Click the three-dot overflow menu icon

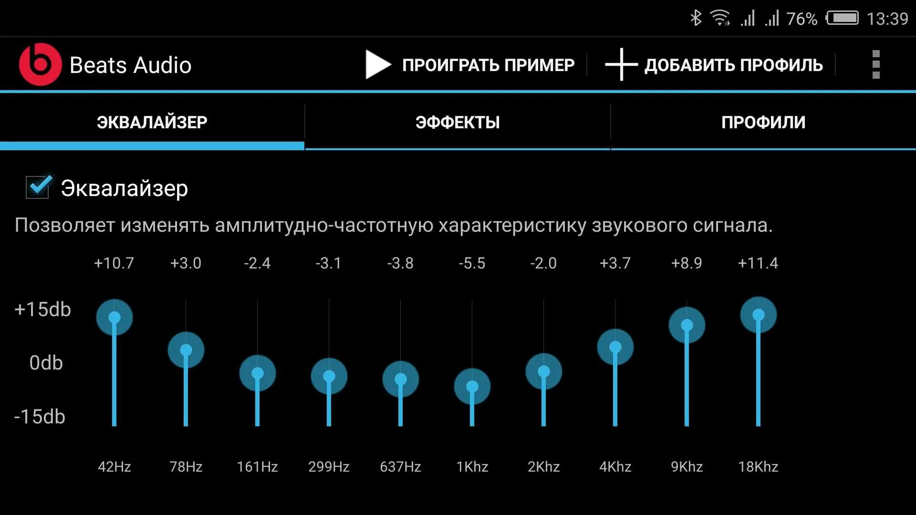(x=878, y=64)
